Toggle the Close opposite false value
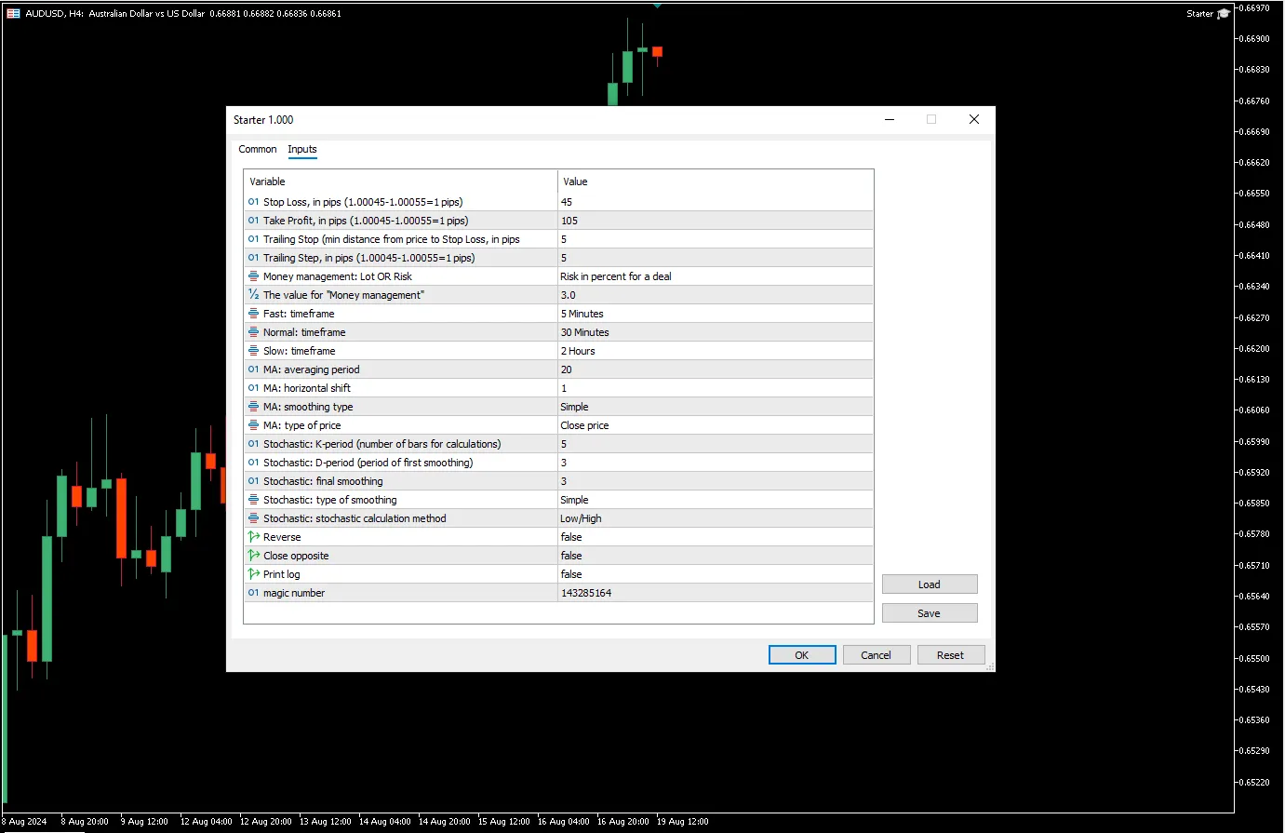 (571, 556)
